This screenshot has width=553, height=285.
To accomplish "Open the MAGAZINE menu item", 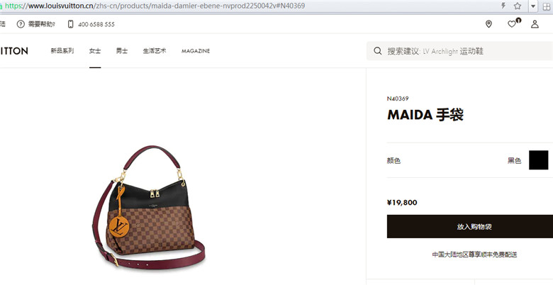I will tap(196, 51).
